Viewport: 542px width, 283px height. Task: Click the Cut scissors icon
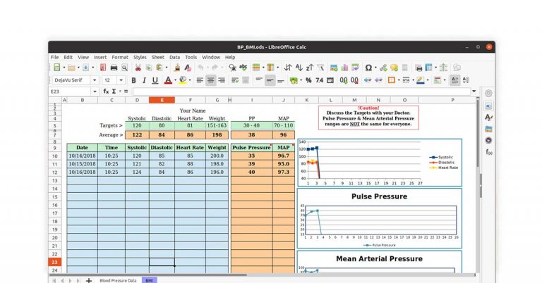coord(138,68)
